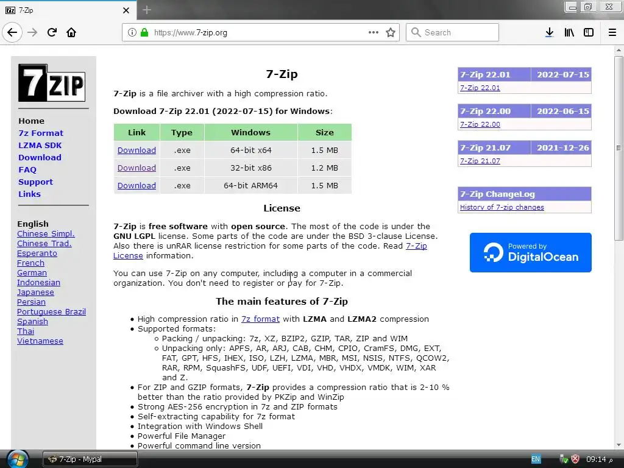
Task: Click the 7-Zip logo image
Action: [52, 83]
